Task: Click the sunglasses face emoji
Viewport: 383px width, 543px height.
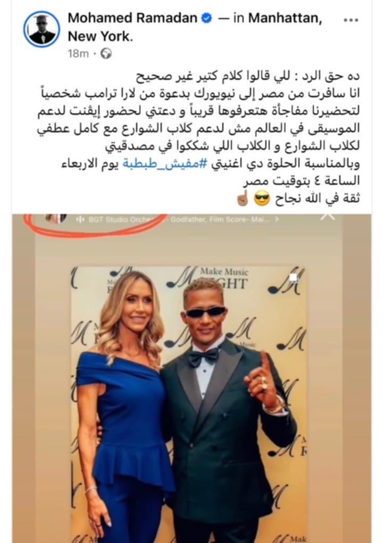Action: (262, 199)
